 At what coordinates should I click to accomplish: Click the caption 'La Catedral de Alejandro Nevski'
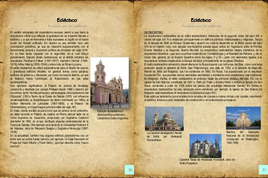click(164, 133)
